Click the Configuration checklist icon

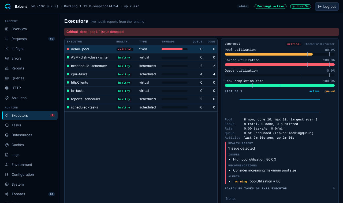7,174
